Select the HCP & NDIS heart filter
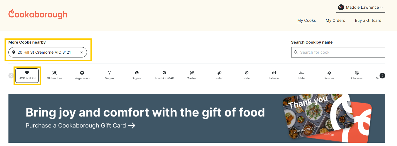The width and height of the screenshot is (397, 146). tap(27, 75)
